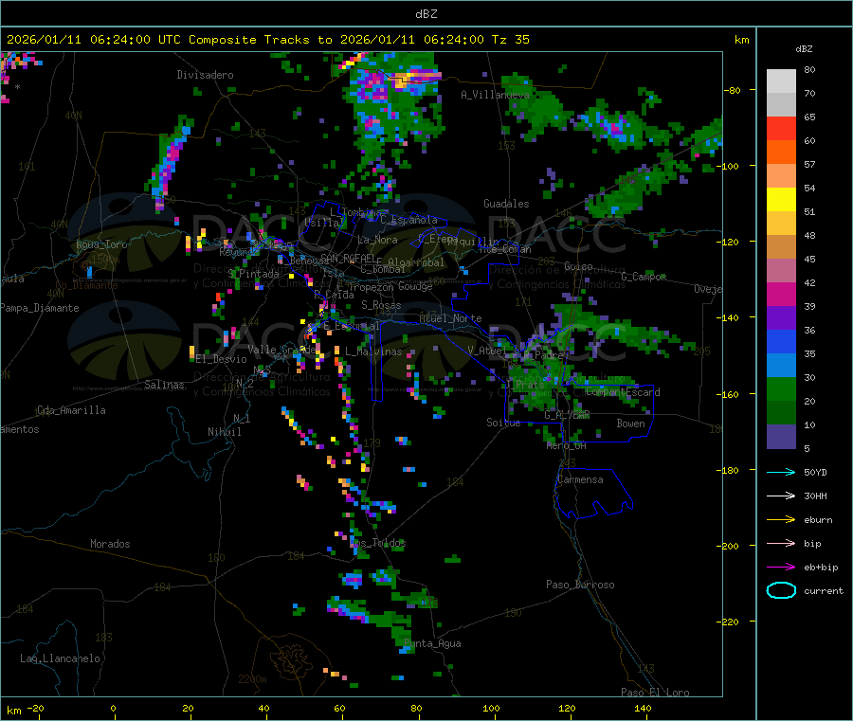853x721 pixels.
Task: Click the orange 57 dBZ color swatch
Action: (x=781, y=153)
